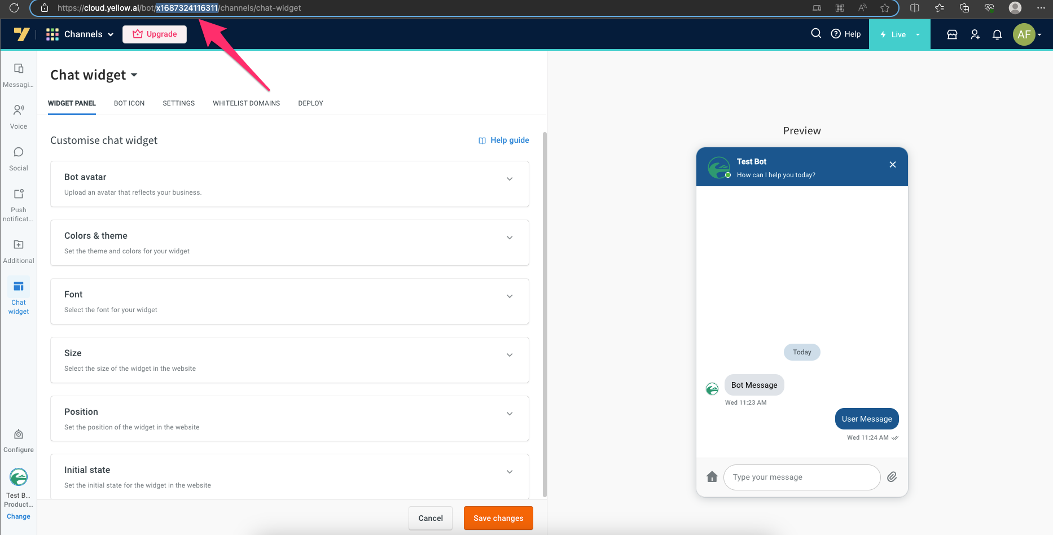Open the browser three-dot menu
The height and width of the screenshot is (535, 1053).
[x=1041, y=8]
